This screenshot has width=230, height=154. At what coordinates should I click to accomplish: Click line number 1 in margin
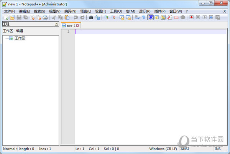point(68,31)
